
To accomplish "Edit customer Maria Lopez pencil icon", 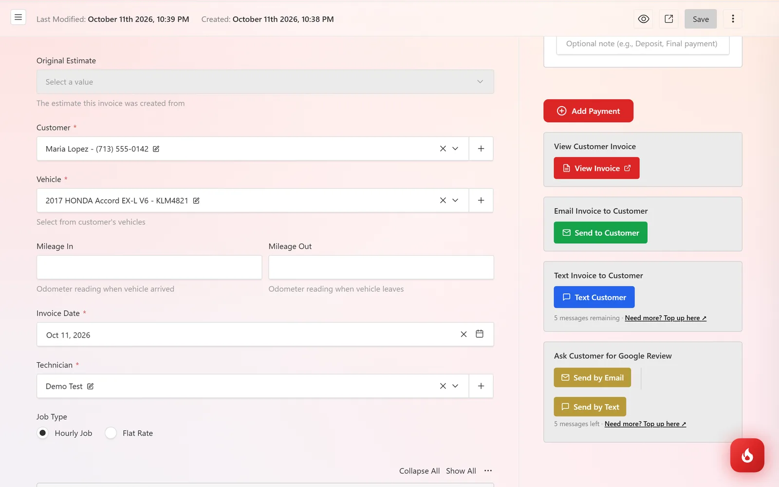I will [156, 149].
